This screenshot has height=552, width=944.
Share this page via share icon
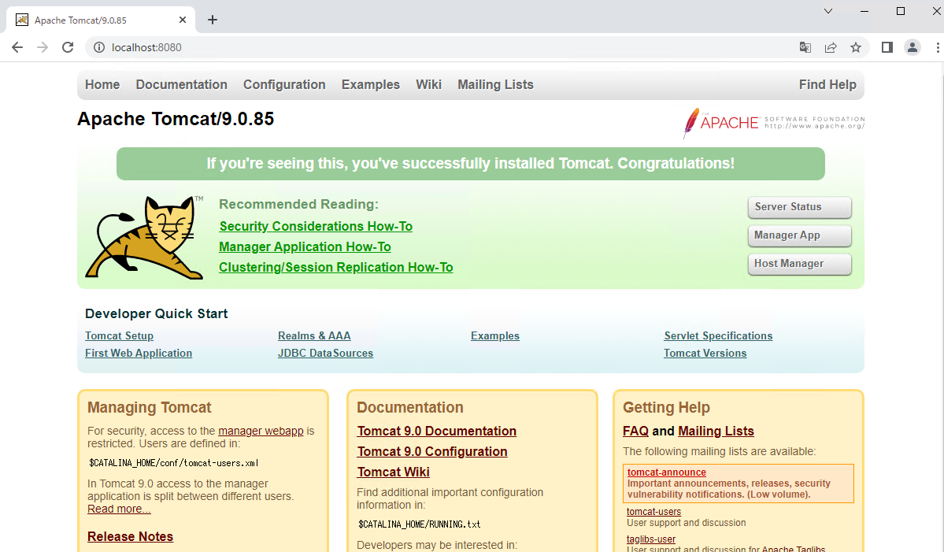(x=830, y=47)
